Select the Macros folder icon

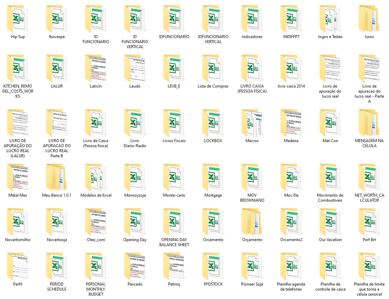point(252,123)
